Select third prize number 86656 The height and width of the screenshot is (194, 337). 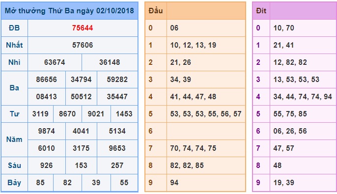coord(46,80)
